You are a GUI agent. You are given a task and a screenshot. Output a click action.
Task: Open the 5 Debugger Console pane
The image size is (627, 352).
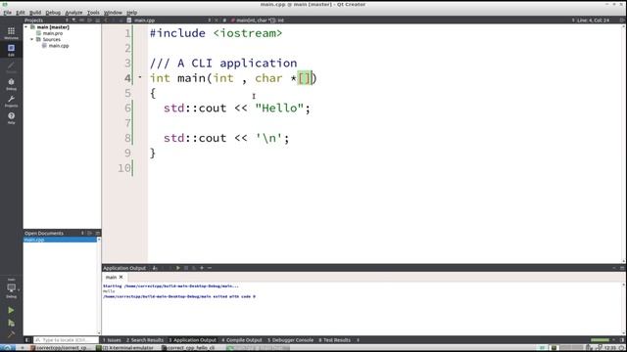[x=290, y=340]
